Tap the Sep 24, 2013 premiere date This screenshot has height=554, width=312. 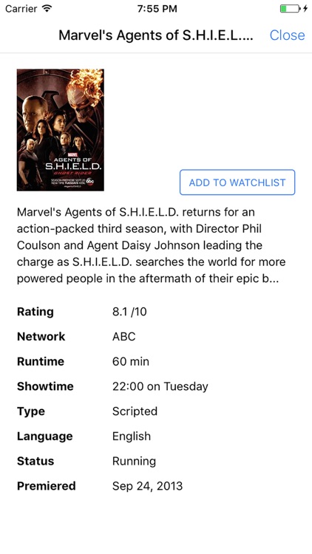(x=148, y=486)
